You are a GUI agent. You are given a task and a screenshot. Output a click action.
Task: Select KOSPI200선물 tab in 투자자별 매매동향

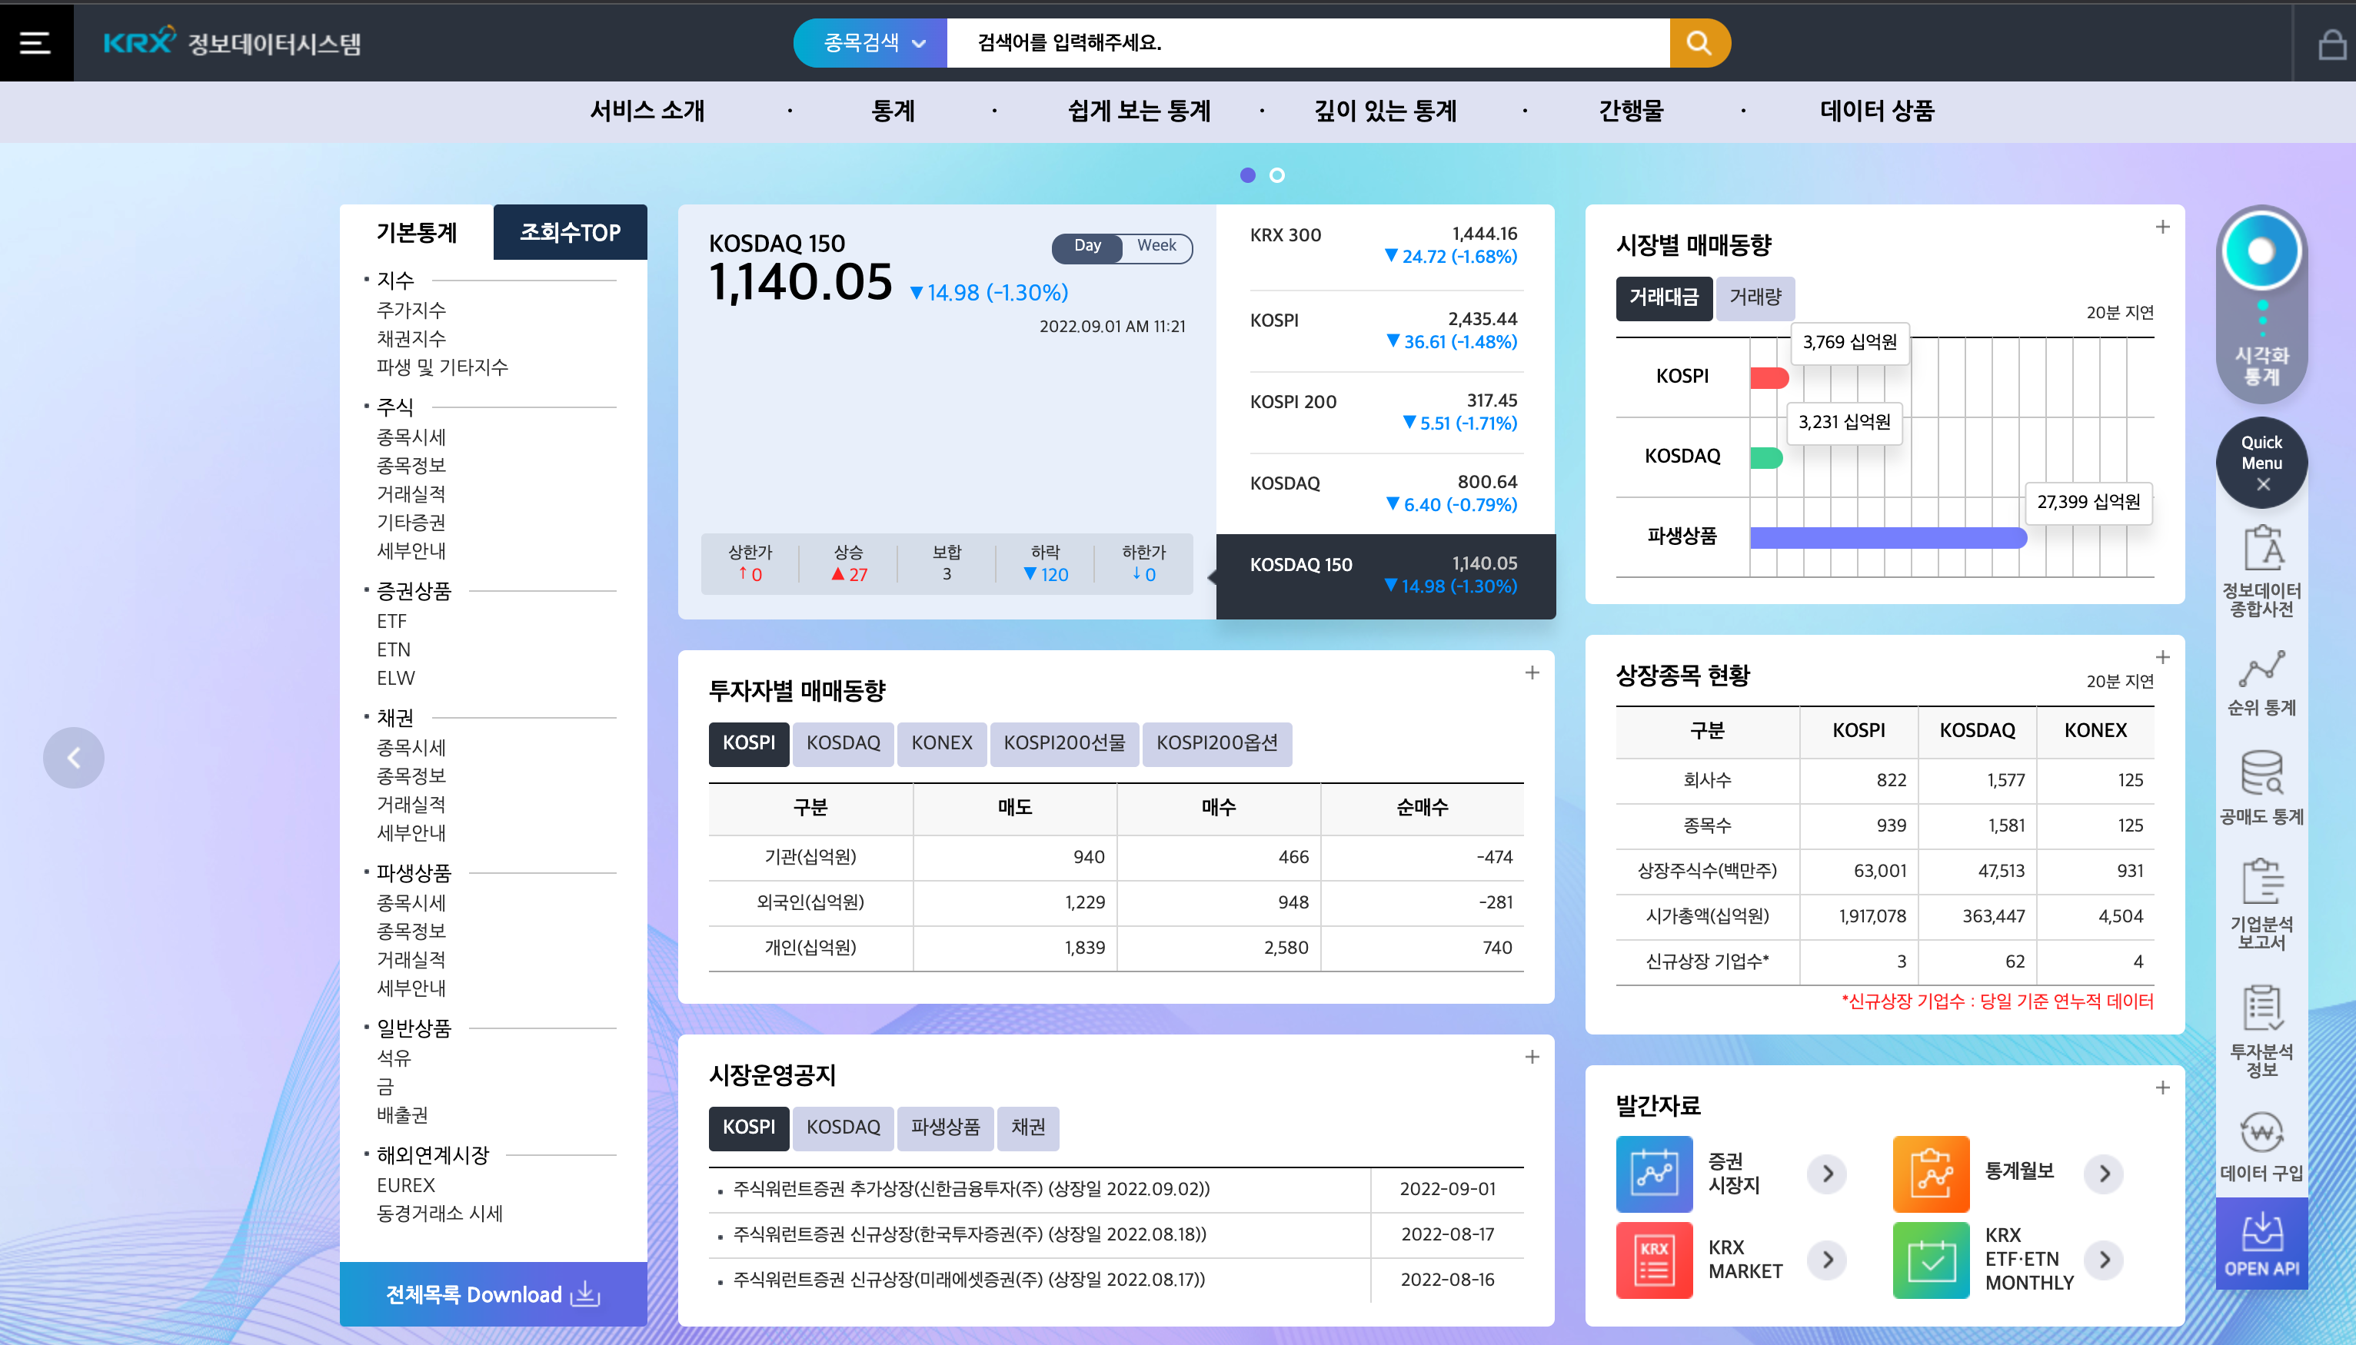(x=1064, y=744)
